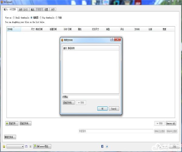Focus the 扩展名 input field
The height and width of the screenshot is (152, 182).
[94, 97]
